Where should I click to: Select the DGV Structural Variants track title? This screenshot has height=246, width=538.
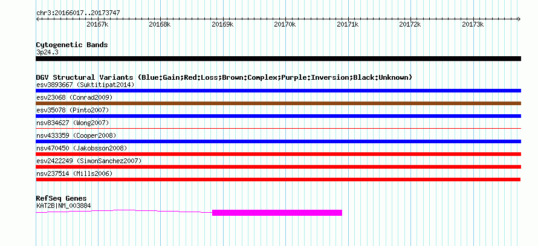(x=224, y=77)
